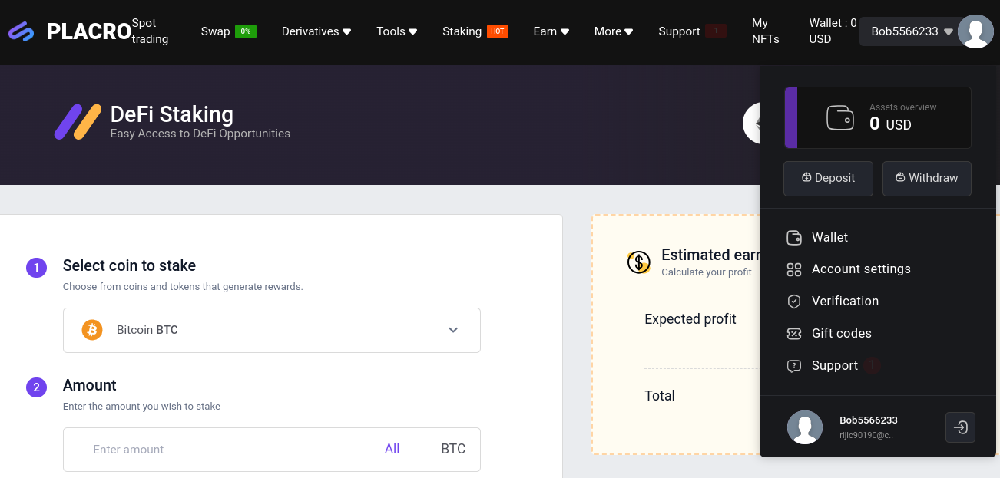This screenshot has width=1000, height=478.
Task: Open the Earn dropdown in navigation
Action: tap(551, 31)
